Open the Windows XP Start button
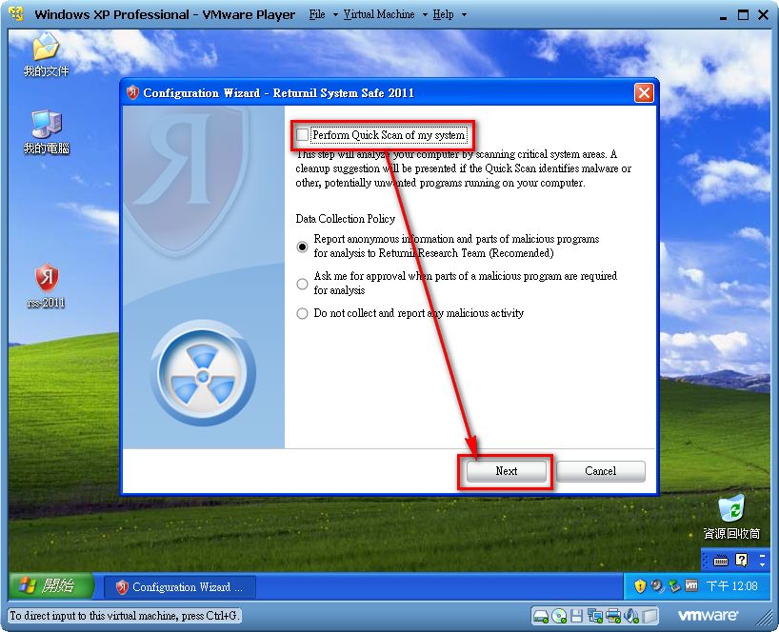779x632 pixels. pos(51,585)
